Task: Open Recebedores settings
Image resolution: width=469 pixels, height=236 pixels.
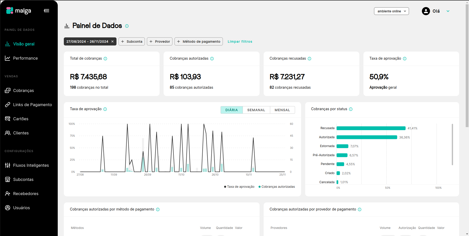Action: pos(26,194)
